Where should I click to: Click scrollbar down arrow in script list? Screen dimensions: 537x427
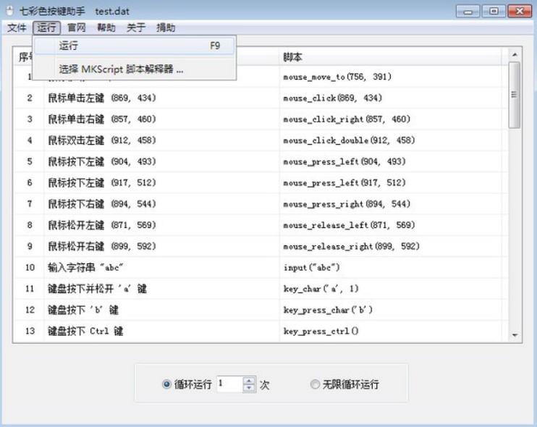click(x=515, y=335)
